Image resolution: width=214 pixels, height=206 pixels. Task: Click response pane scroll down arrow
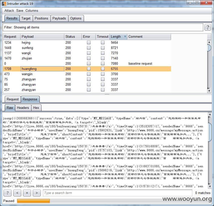tap(210, 186)
